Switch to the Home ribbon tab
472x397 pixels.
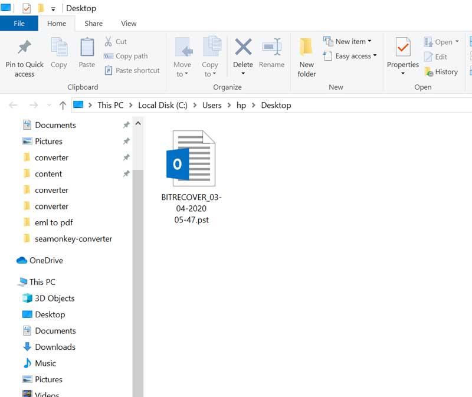tap(57, 24)
